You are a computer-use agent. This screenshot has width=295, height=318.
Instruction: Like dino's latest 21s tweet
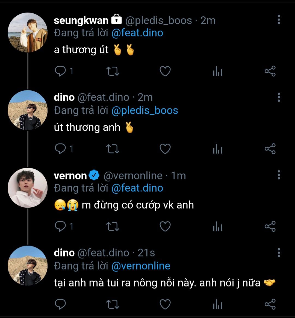coord(165,304)
